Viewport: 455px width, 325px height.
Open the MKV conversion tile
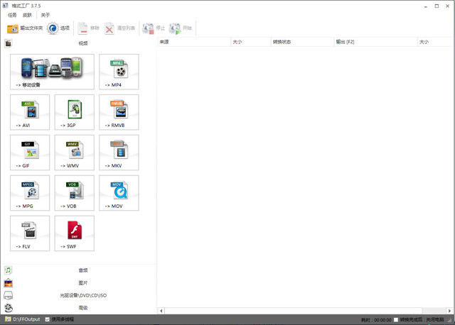point(119,153)
